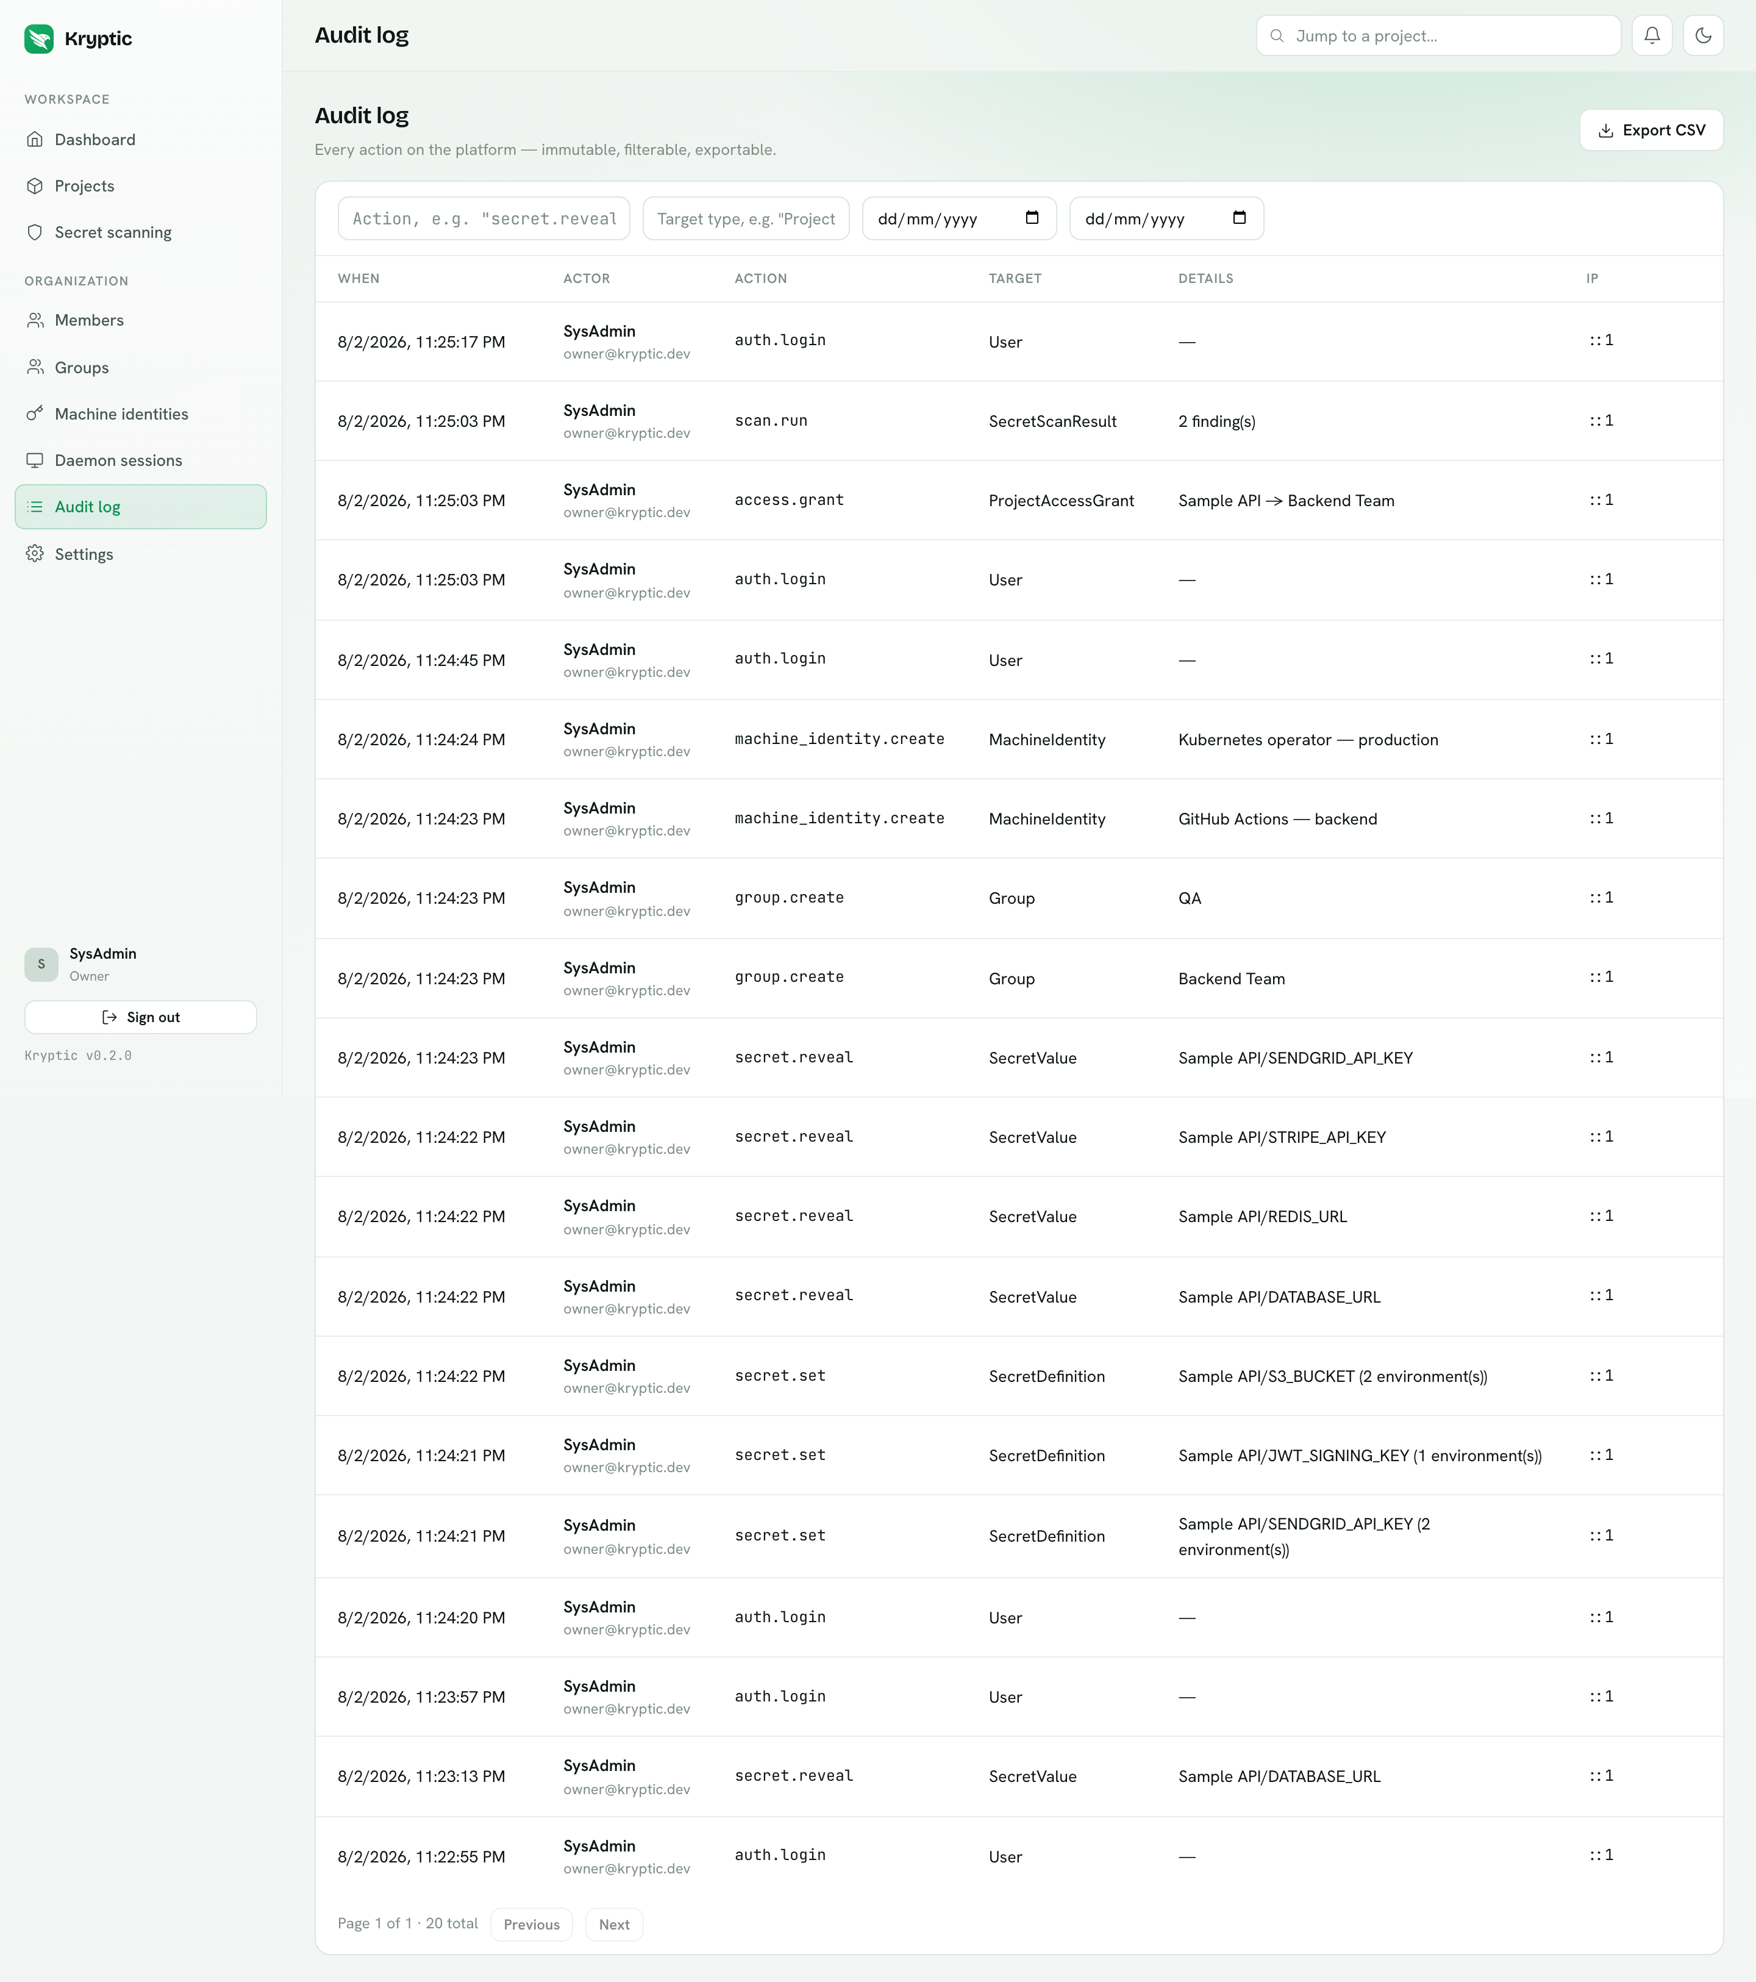Open notifications bell

[1652, 36]
